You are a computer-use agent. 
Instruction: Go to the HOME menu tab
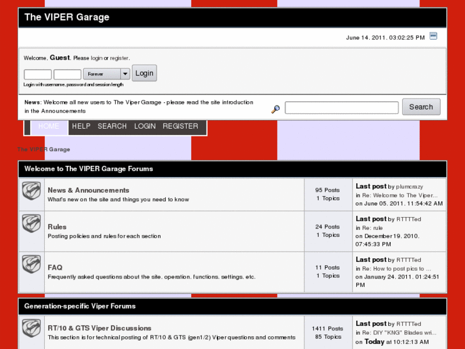pyautogui.click(x=49, y=126)
